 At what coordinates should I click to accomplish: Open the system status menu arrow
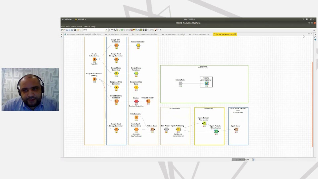click(314, 19)
